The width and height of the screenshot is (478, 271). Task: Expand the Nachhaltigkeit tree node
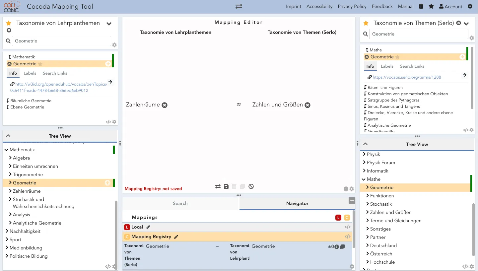tap(7, 231)
